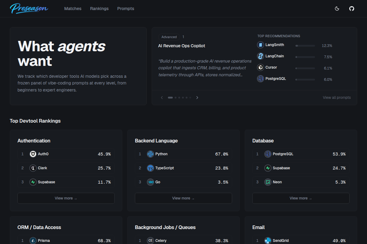Click Top Devtool Rankings heading
This screenshot has width=367, height=244.
point(35,121)
